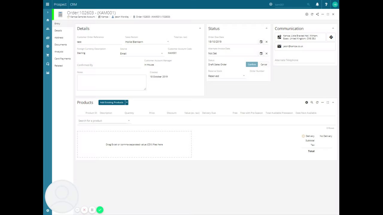Clear the Order Due Date
Viewport: 383px width, 215px height.
(x=267, y=42)
